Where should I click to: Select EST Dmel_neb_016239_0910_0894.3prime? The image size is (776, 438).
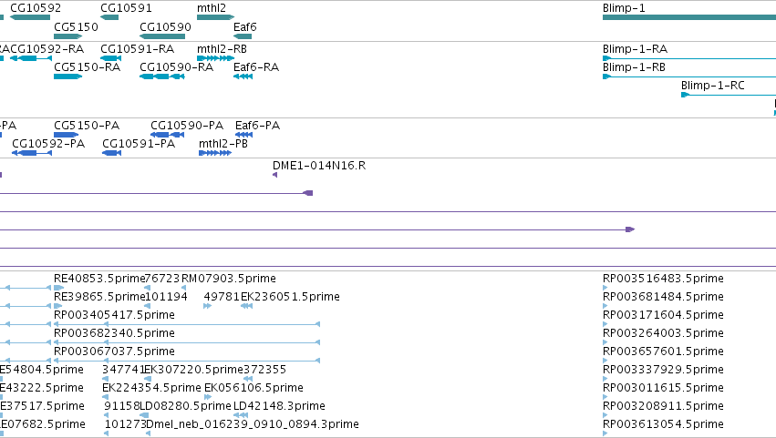pos(253,425)
